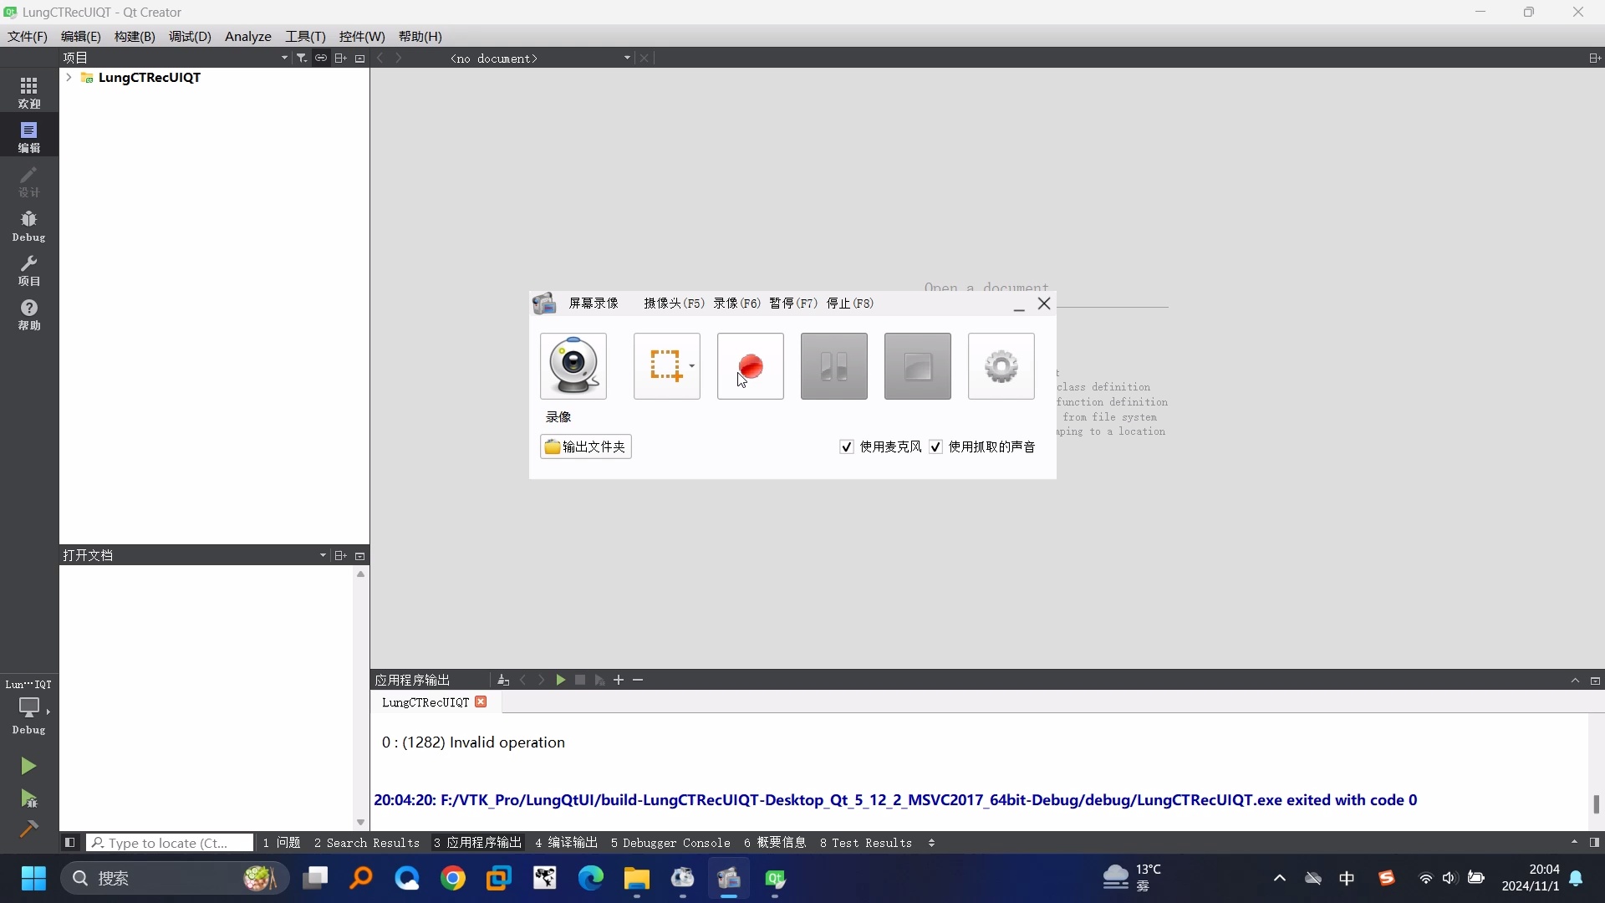Toggle the left sidebar visibility button
1605x903 pixels.
point(70,843)
